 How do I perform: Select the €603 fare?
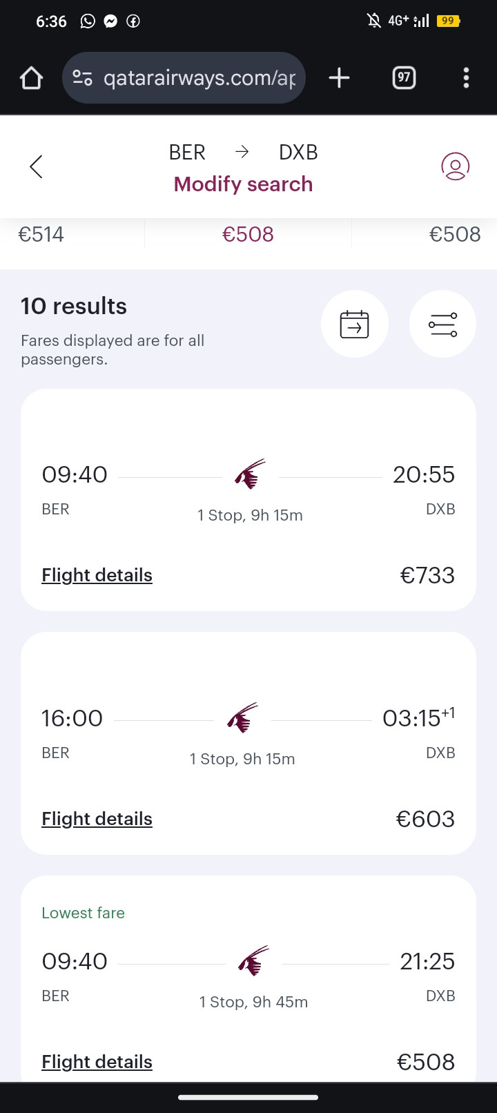click(425, 819)
